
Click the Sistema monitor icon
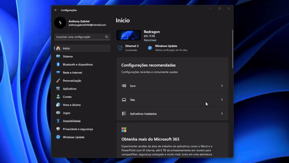[58, 56]
